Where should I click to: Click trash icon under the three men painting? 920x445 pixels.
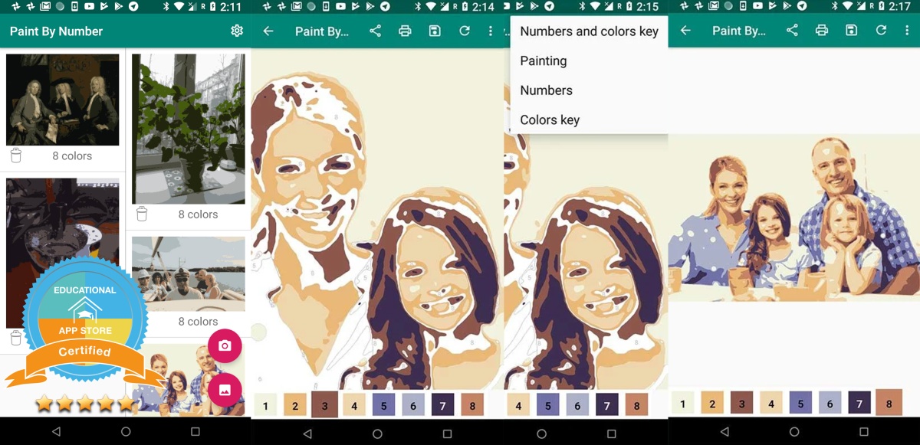click(x=16, y=155)
